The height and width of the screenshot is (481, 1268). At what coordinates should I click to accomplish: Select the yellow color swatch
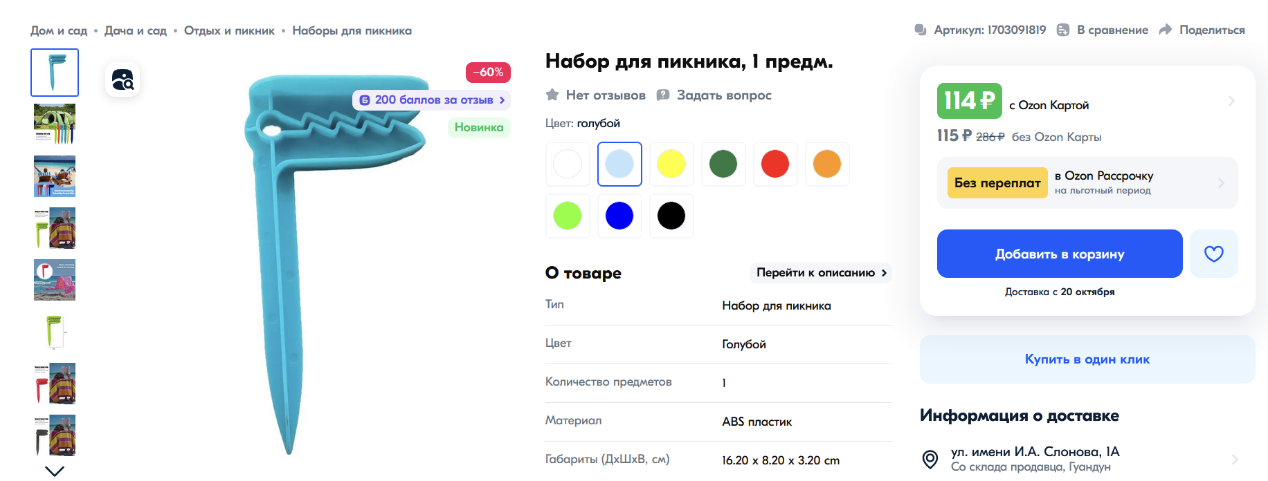tap(671, 164)
